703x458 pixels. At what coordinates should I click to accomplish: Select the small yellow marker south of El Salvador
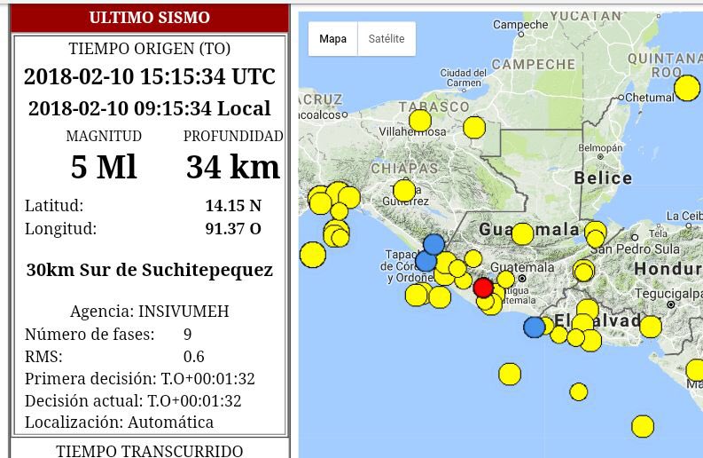pos(579,391)
